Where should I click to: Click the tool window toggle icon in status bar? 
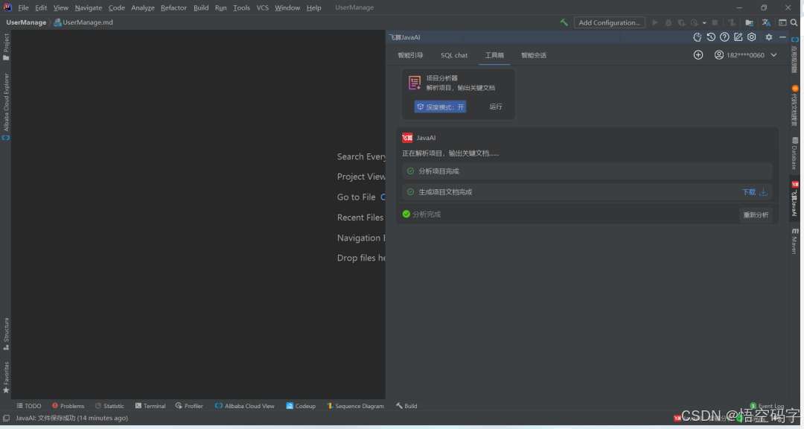tap(6, 419)
